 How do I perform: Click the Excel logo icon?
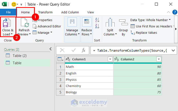pyautogui.click(x=4, y=4)
